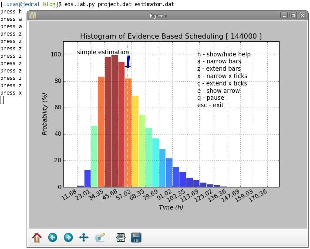
Task: Click the x tick label 68.35
Action: coord(137,195)
